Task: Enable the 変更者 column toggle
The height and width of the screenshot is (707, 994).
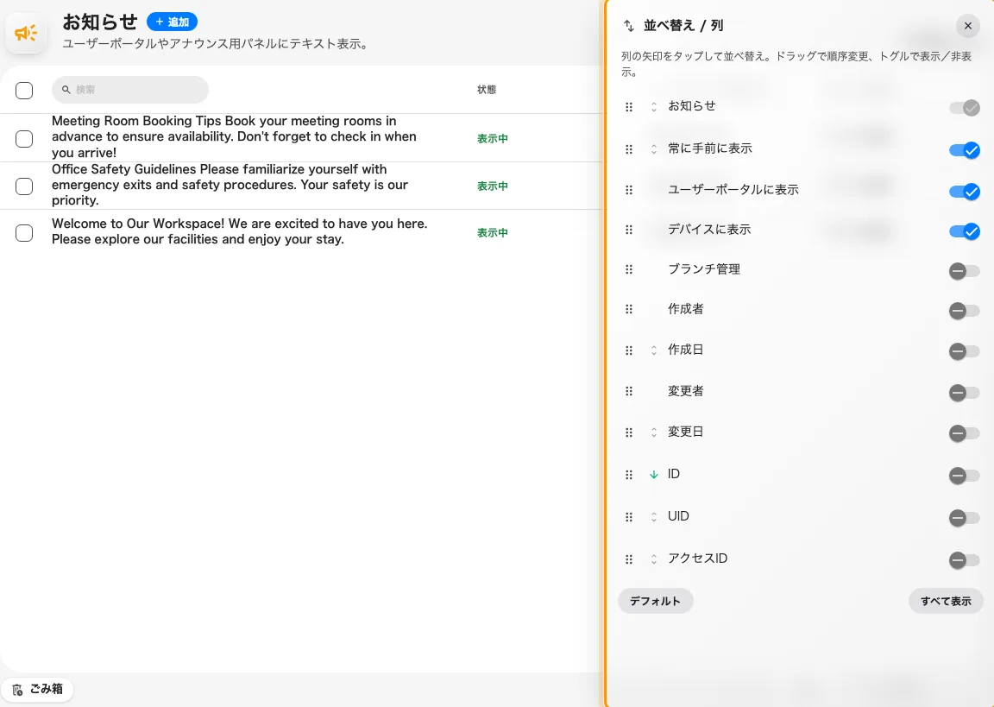Action: pyautogui.click(x=964, y=393)
